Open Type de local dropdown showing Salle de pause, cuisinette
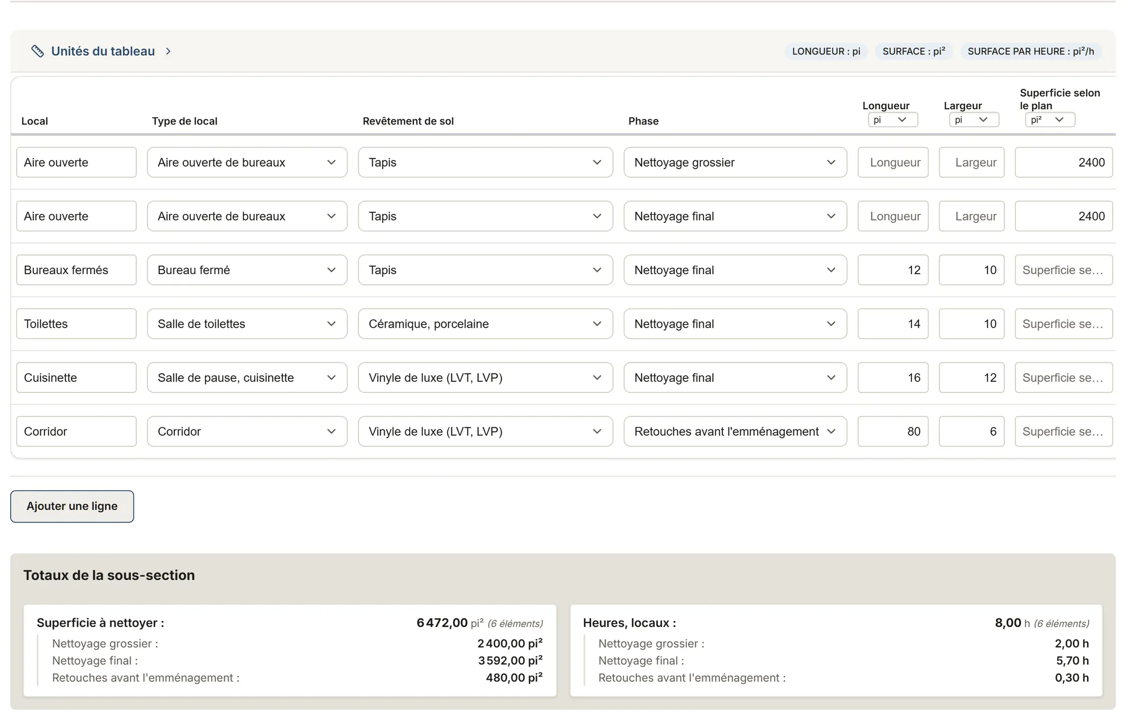1126x720 pixels. [x=247, y=377]
